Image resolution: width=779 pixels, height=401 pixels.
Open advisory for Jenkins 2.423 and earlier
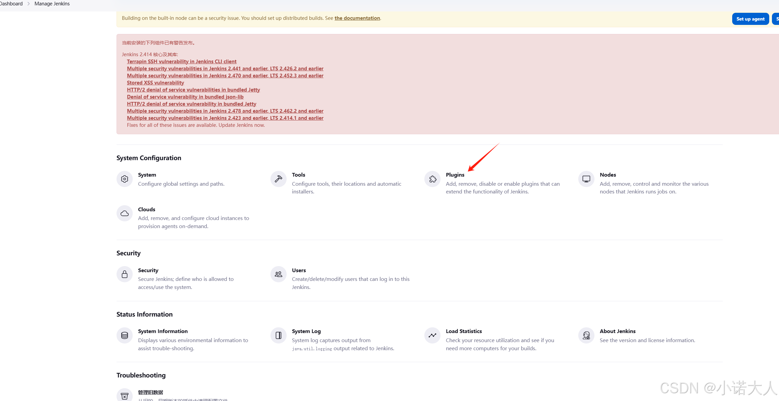tap(225, 118)
